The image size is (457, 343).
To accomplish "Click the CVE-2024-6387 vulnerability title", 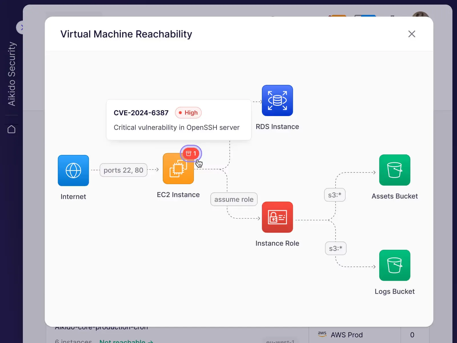I will point(141,113).
